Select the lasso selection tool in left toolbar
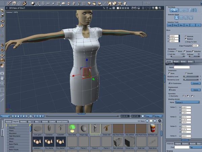Viewport: 202px width, 152px height. (2, 95)
